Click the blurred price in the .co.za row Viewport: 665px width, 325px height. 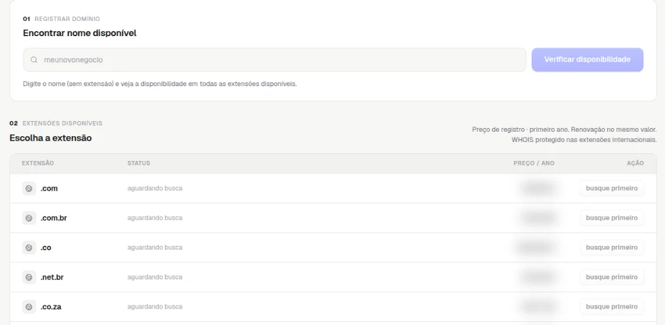(x=537, y=307)
